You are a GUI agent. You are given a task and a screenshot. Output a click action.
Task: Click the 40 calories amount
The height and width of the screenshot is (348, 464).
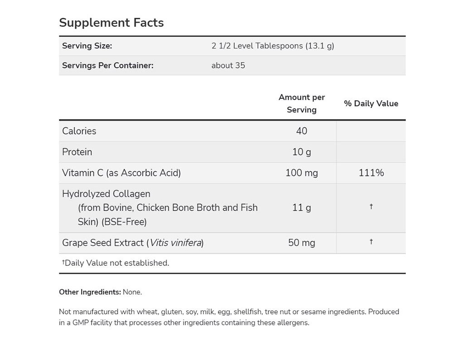[301, 131]
